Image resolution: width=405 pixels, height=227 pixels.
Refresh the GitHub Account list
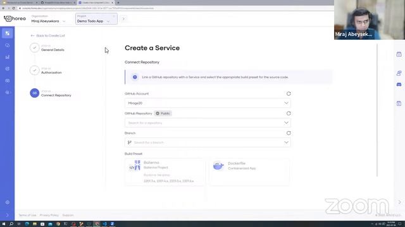pyautogui.click(x=289, y=94)
